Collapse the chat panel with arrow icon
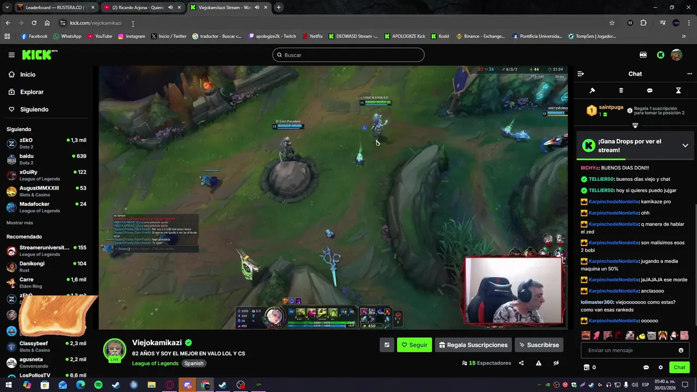The image size is (697, 392). (x=580, y=74)
